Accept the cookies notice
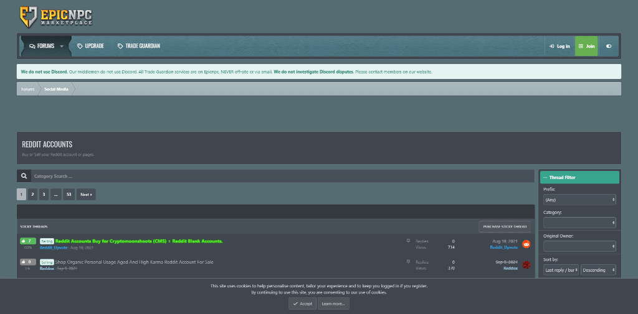The height and width of the screenshot is (314, 638). pyautogui.click(x=302, y=303)
